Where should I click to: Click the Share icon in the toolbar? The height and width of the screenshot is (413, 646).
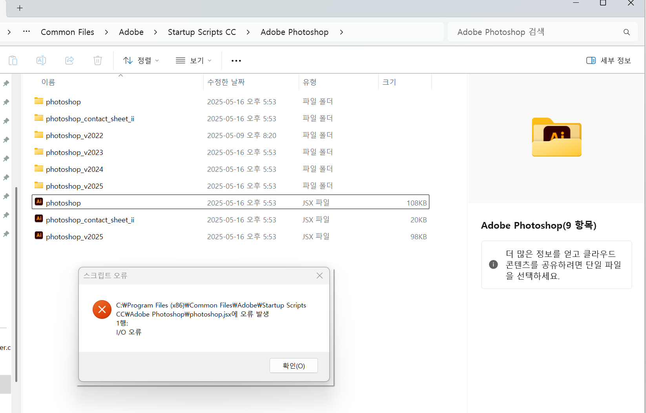(69, 60)
